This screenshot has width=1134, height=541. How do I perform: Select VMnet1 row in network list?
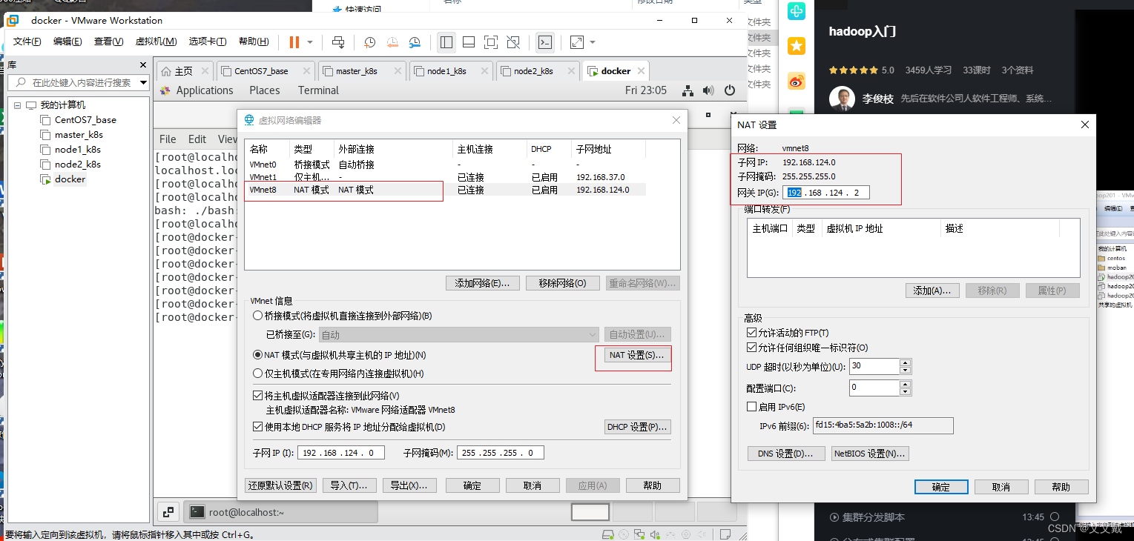(x=446, y=177)
